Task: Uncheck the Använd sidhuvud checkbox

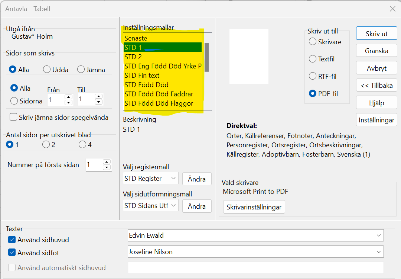Action: 12,240
